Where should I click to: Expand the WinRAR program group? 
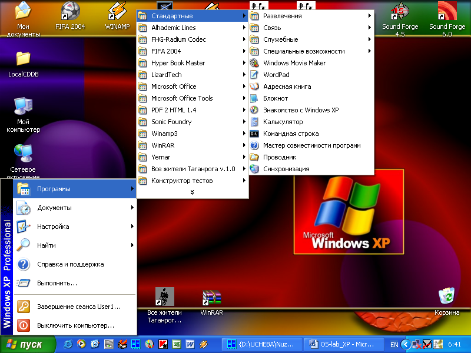(x=193, y=145)
